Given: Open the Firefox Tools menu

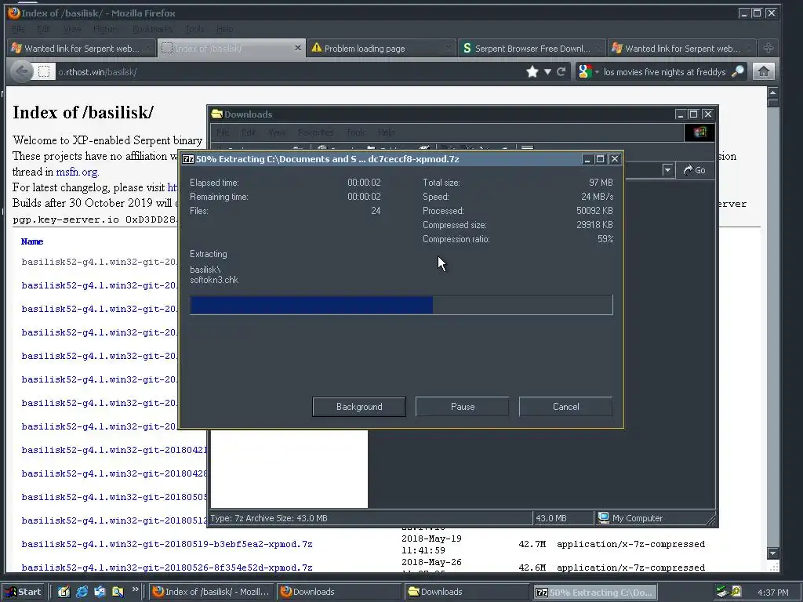Looking at the screenshot, I should click(x=194, y=29).
